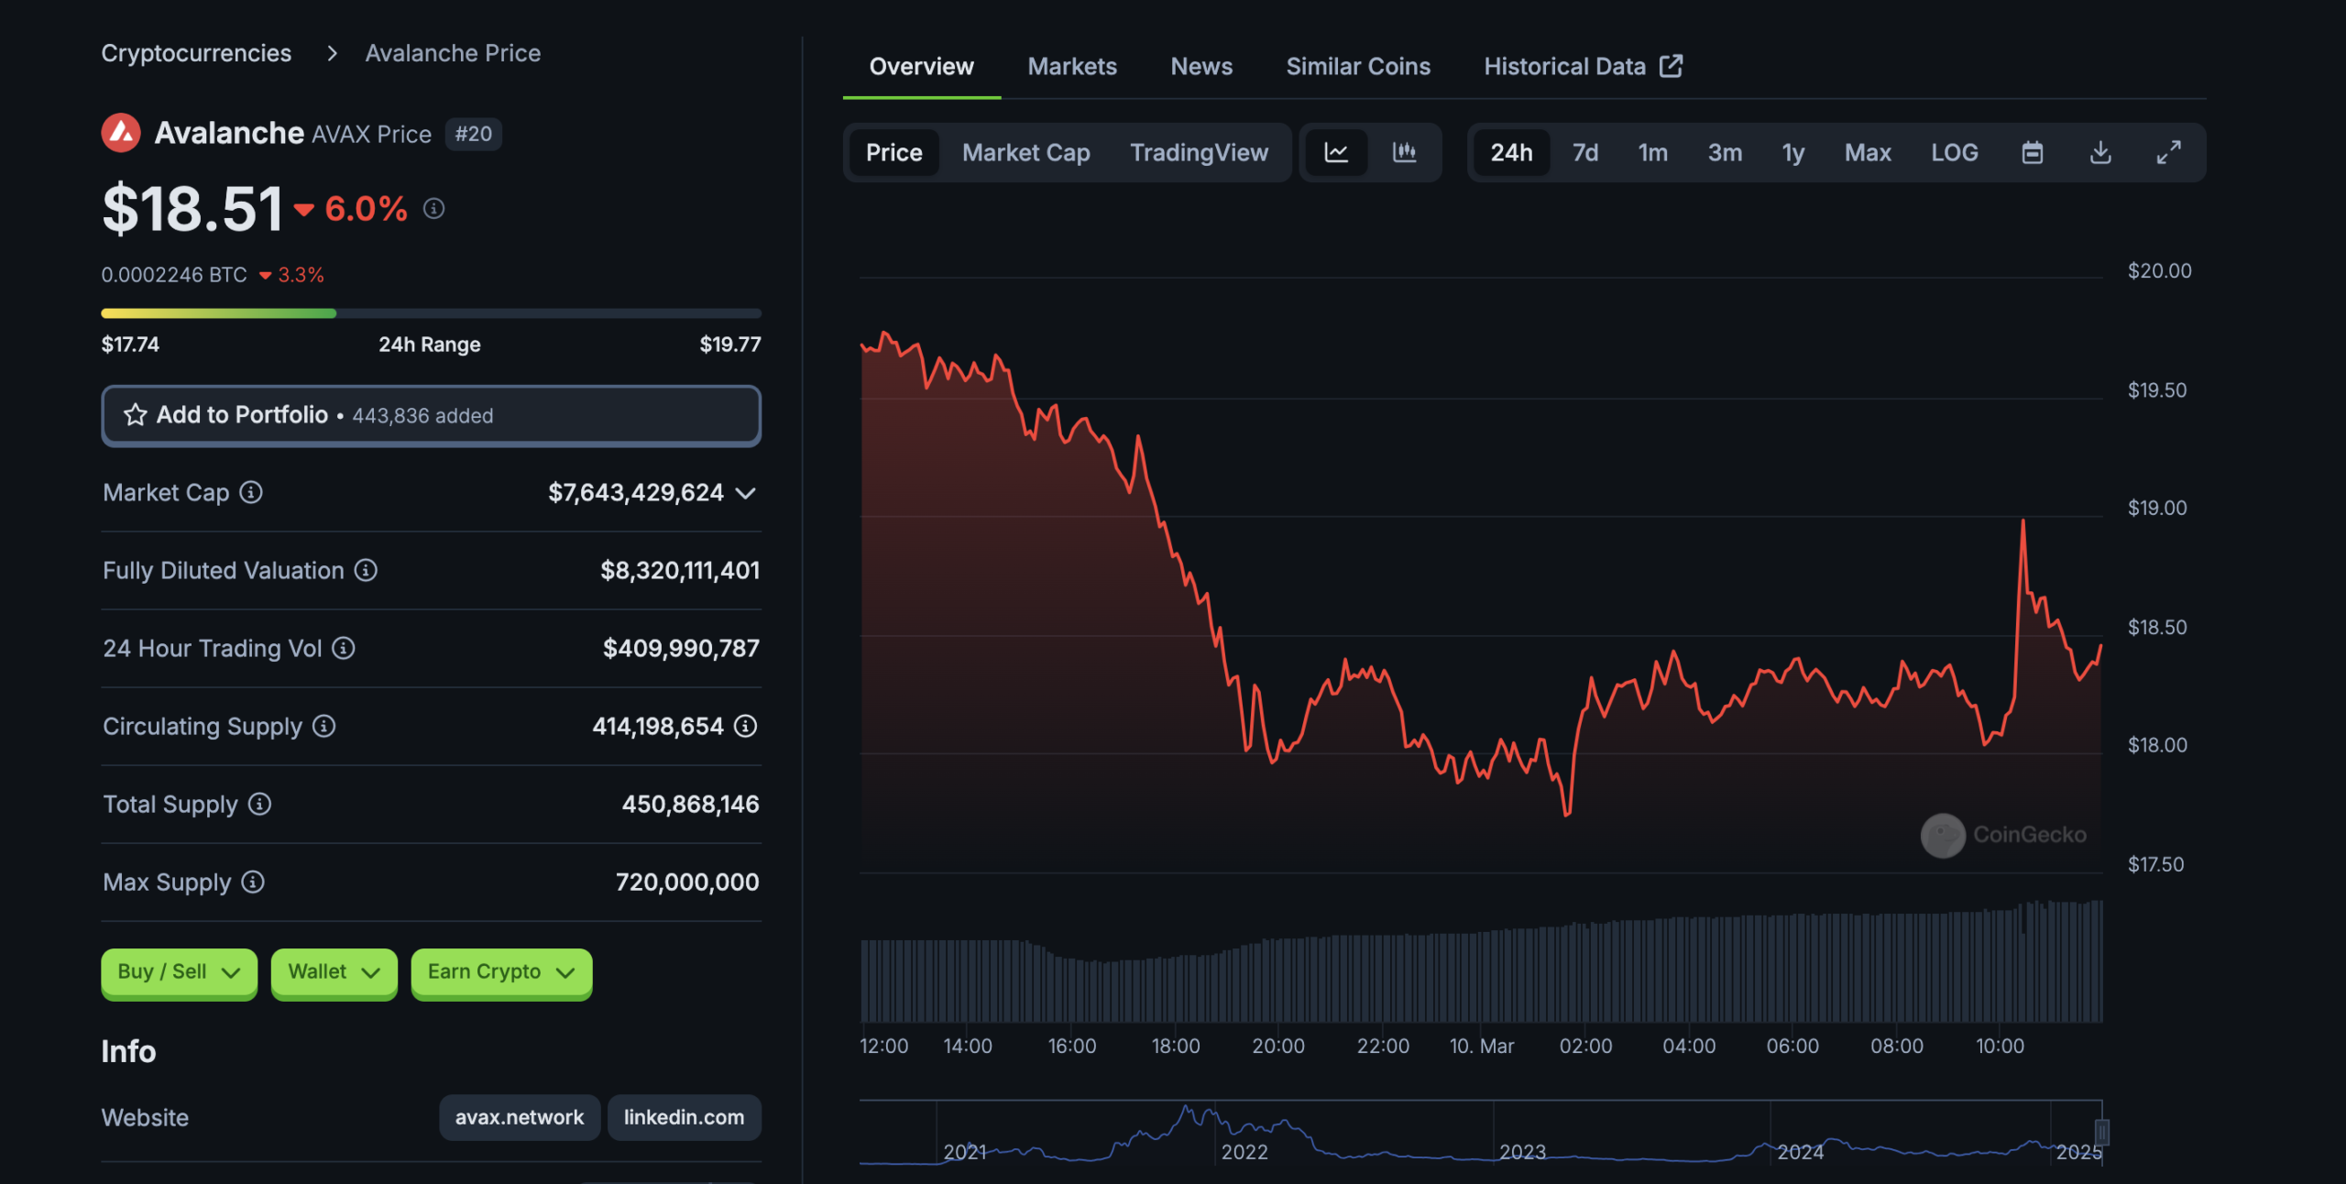Click the 24h Range progress bar
The width and height of the screenshot is (2346, 1184).
431,313
